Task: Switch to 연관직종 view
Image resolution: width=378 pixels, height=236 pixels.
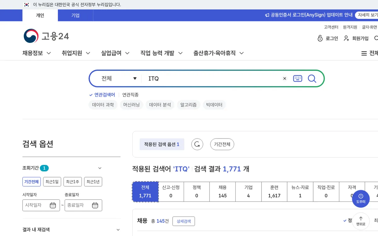Action: [130, 95]
